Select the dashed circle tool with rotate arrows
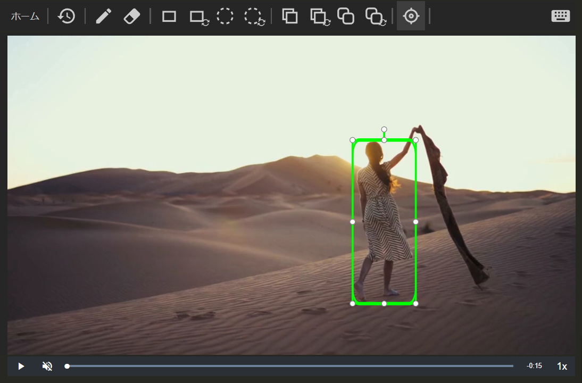Image resolution: width=582 pixels, height=383 pixels. (254, 16)
